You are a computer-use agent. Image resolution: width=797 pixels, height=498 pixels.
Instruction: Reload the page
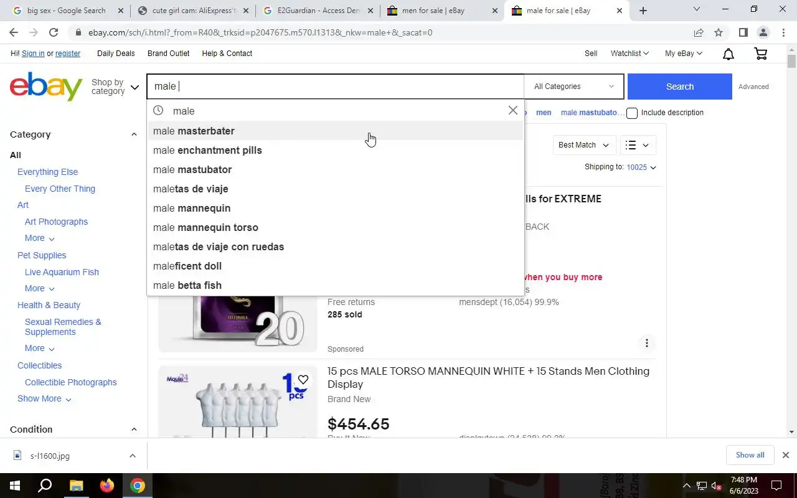(54, 32)
